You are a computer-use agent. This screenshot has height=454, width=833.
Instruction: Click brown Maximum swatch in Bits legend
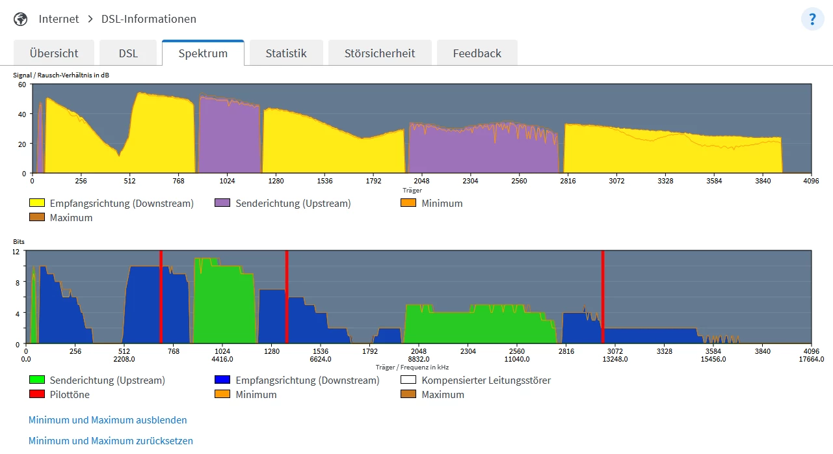pos(408,394)
